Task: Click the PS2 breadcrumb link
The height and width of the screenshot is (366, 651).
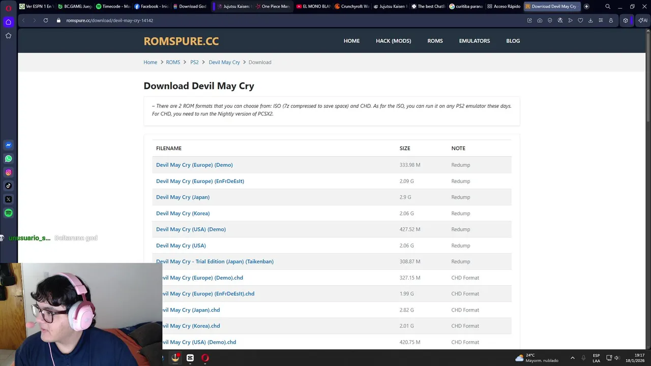Action: 194,62
